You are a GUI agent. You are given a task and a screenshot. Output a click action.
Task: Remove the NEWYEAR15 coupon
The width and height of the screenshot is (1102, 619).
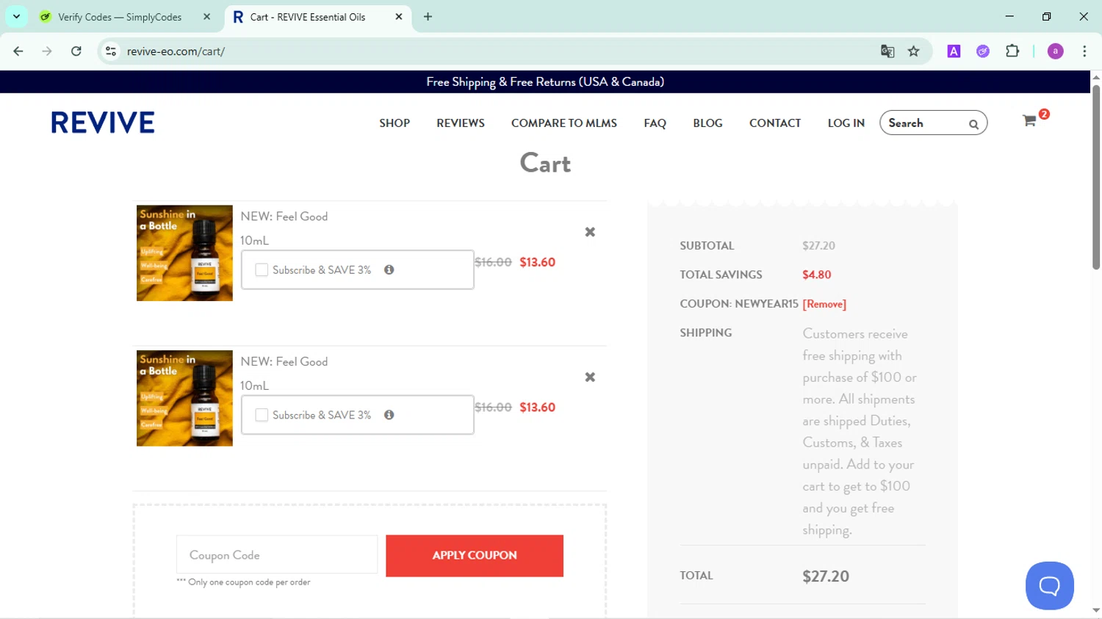point(824,304)
